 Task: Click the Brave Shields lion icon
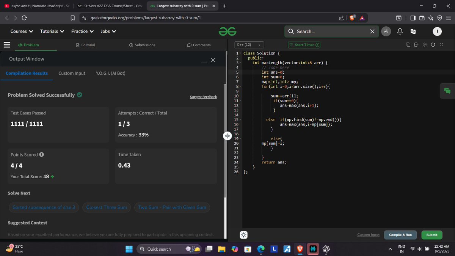pos(353,18)
